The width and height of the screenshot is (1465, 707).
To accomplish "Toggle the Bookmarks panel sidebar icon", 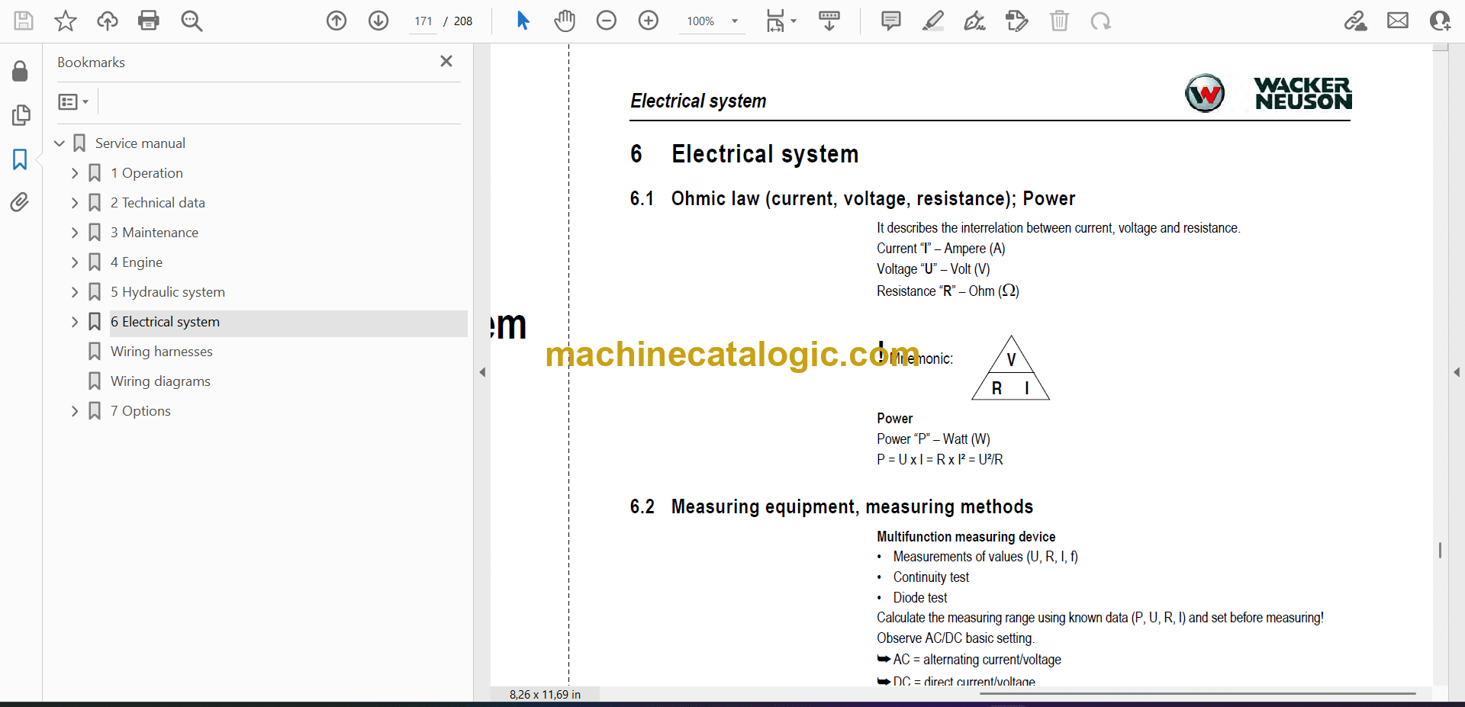I will 20,159.
